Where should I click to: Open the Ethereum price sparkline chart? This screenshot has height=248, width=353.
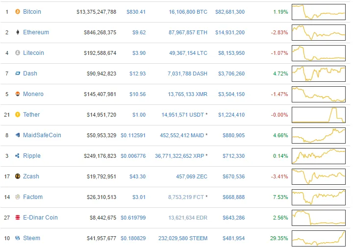point(319,33)
